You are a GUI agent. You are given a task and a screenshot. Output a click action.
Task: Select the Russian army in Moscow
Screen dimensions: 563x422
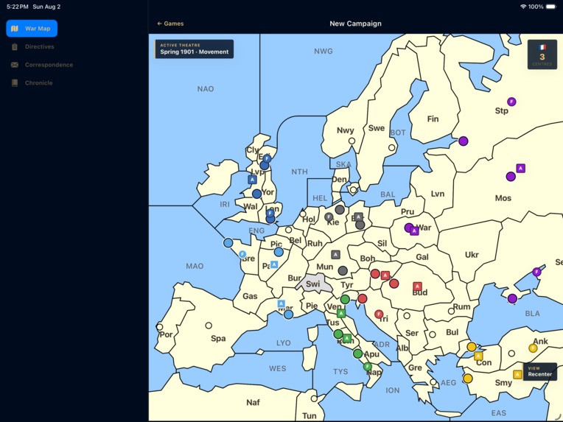coord(521,168)
